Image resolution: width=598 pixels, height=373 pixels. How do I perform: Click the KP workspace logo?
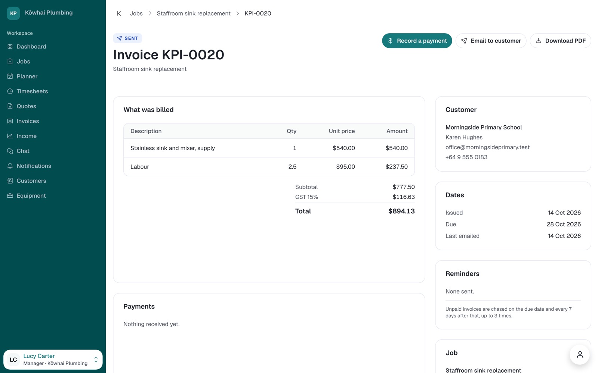coord(13,13)
